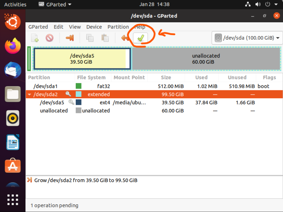Select the /dev/sda1 partition row
Viewport: 283px width, 212px height.
coord(154,86)
